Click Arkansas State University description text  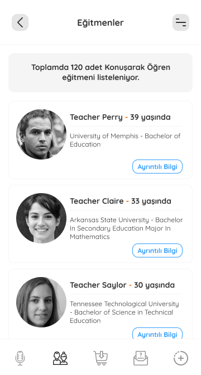click(126, 228)
